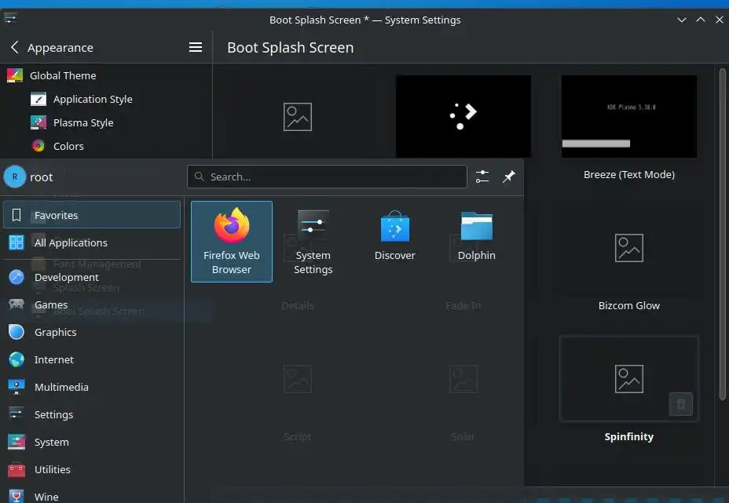Click the Development category icon
This screenshot has height=503, width=729.
pyautogui.click(x=16, y=277)
